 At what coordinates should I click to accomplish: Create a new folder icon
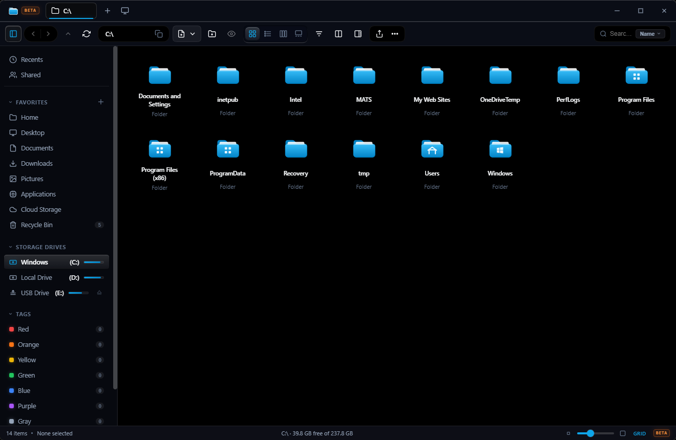[212, 34]
